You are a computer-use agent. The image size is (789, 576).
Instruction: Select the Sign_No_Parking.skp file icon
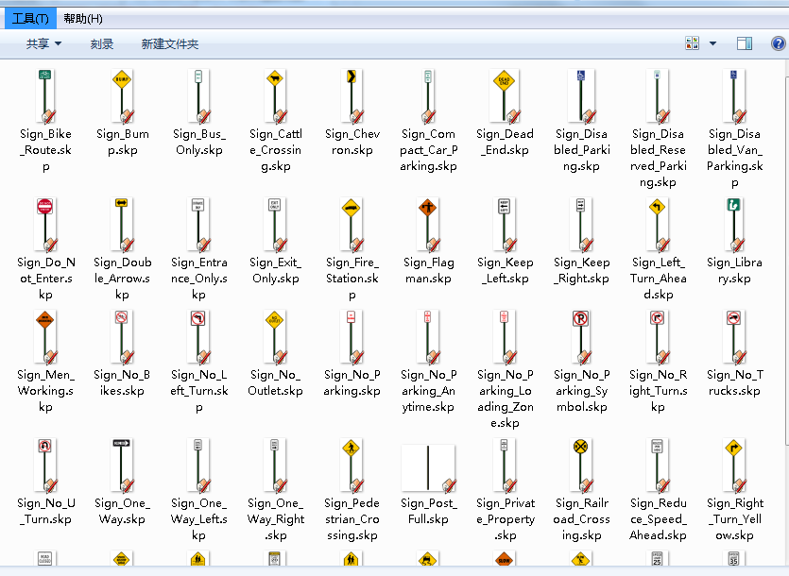point(352,337)
